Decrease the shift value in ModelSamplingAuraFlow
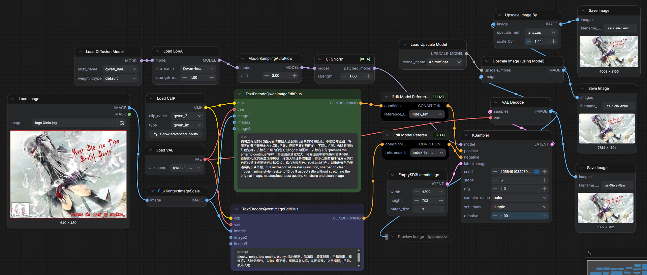This screenshot has height=275, width=647. [267, 75]
